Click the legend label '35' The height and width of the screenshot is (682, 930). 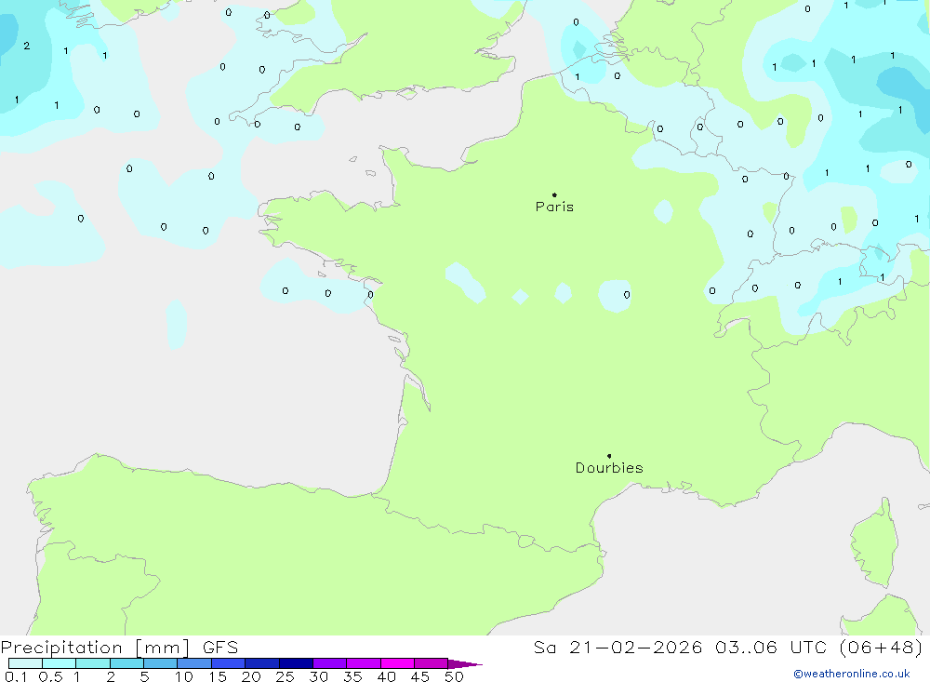352,676
